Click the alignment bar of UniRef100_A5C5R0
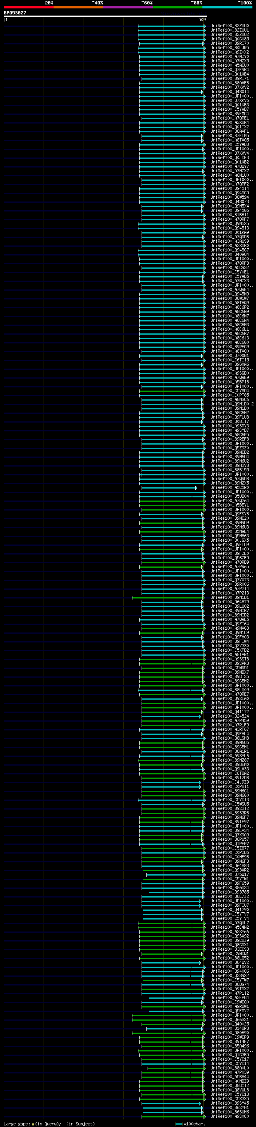This screenshot has width=256, height=1127. tap(169, 487)
